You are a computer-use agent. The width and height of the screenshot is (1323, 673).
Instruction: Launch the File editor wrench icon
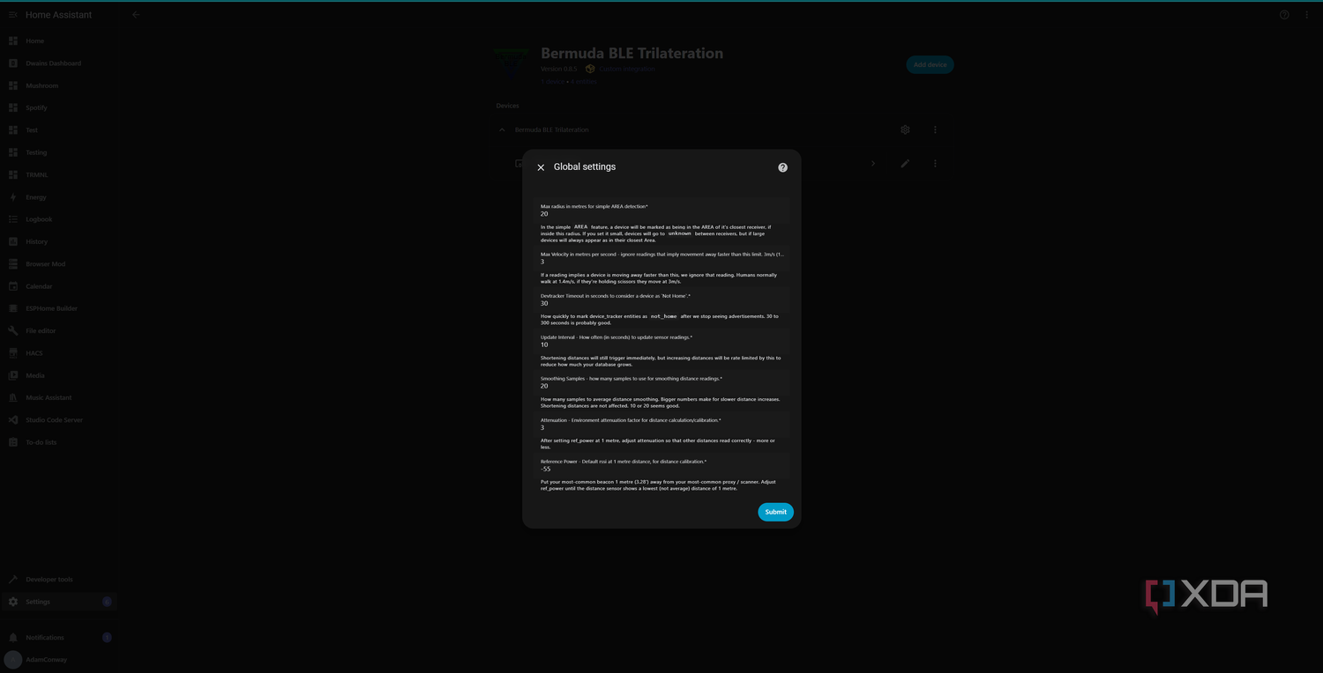pos(13,331)
